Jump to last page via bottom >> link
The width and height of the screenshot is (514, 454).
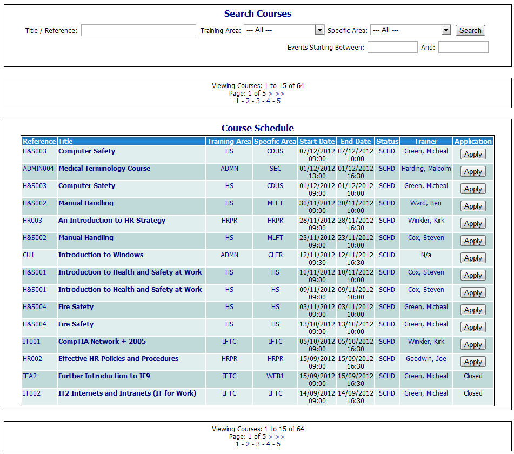[x=280, y=437]
